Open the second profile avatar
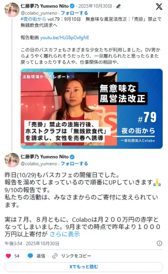The image size is (168, 274). tap(12, 160)
